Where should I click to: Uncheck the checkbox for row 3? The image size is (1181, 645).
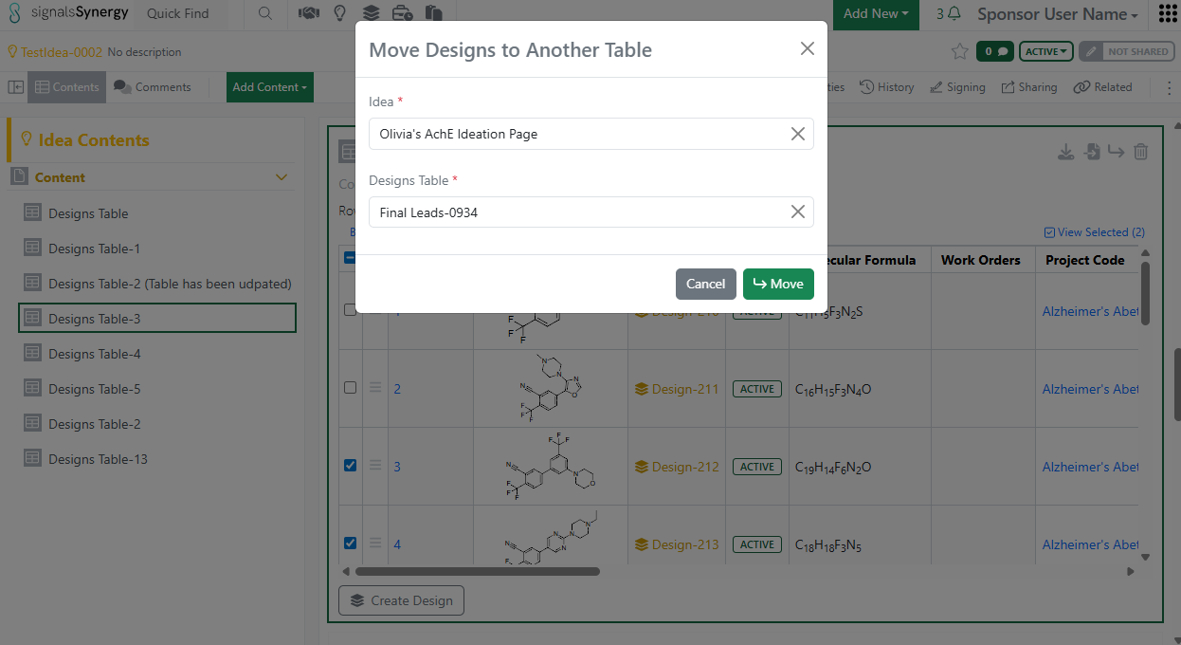350,466
